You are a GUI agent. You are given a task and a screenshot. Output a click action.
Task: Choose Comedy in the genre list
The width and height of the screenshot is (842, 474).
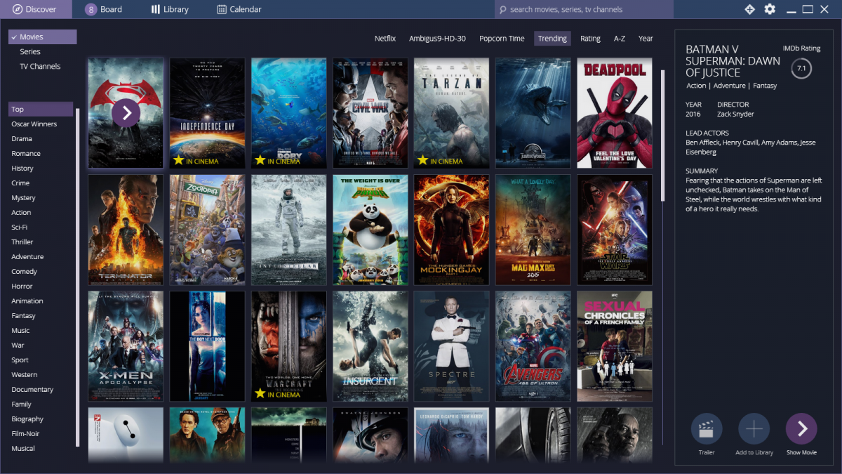pos(24,271)
